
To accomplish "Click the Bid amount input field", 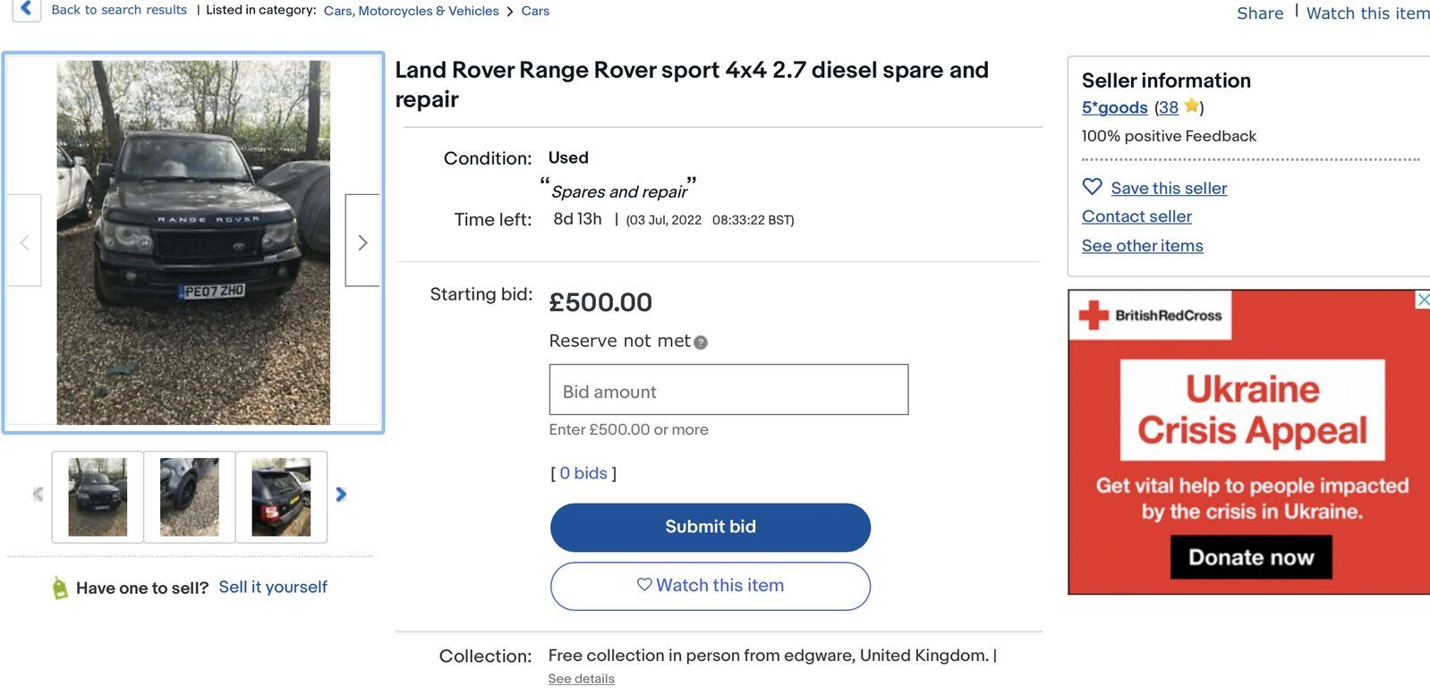I will (728, 390).
